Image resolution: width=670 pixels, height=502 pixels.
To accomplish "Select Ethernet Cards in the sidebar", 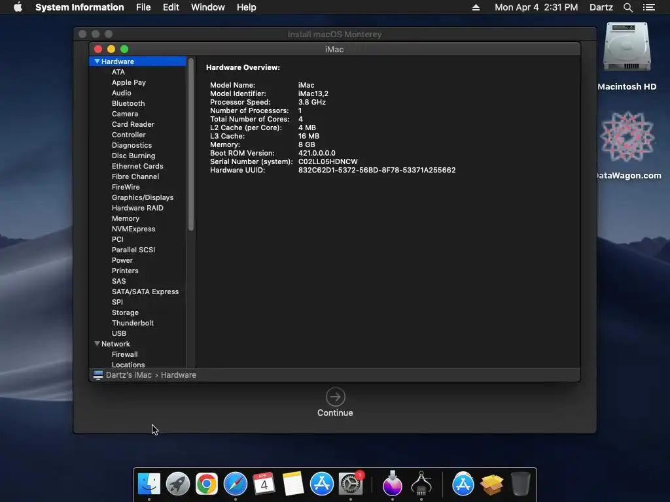I will pyautogui.click(x=137, y=166).
